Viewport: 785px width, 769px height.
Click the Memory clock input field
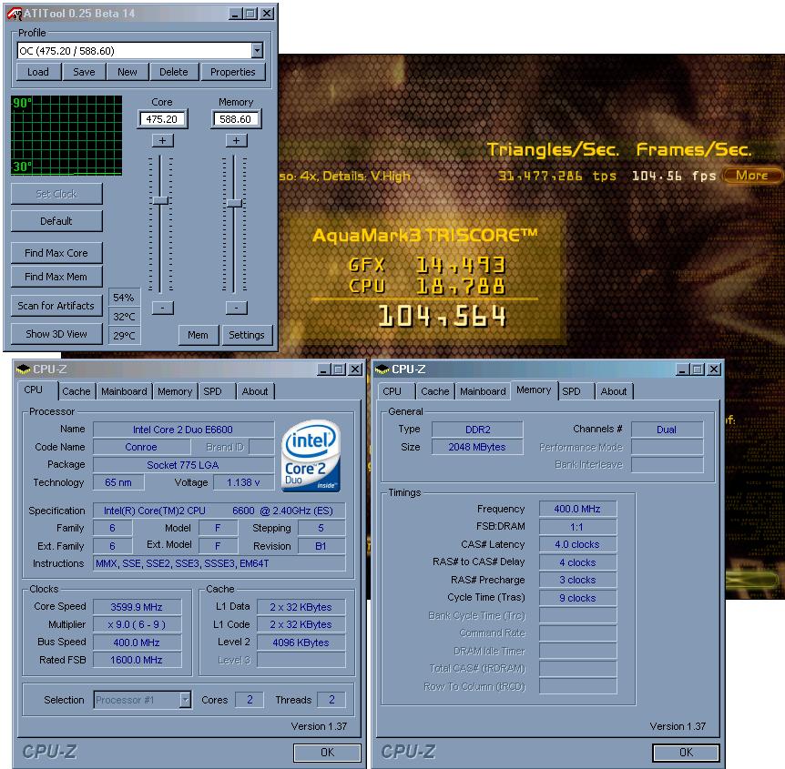coord(236,119)
